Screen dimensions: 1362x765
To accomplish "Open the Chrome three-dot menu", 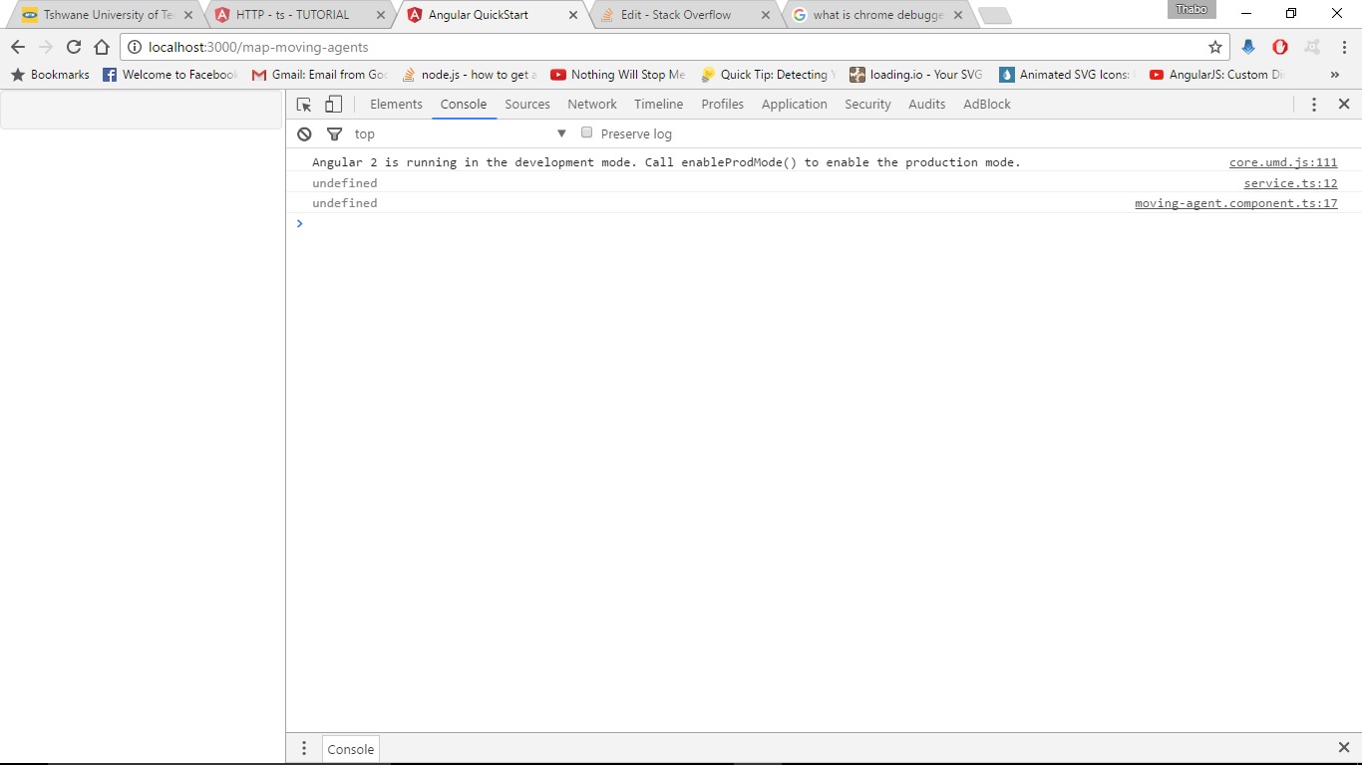I will (x=1344, y=47).
